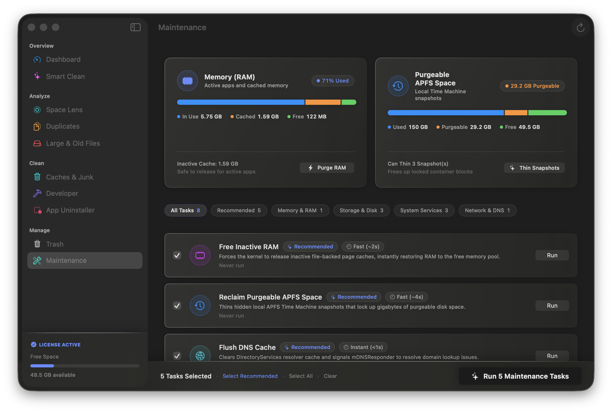
Task: Uncheck Reclaim Purgeable APFS Space checkbox
Action: pos(177,306)
